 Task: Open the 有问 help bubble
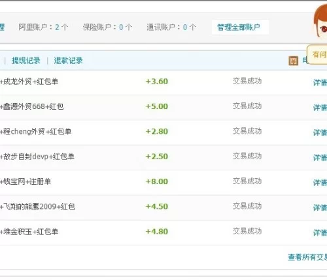317,55
